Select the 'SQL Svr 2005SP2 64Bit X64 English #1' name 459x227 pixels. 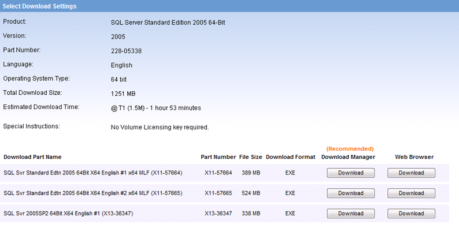(52, 214)
